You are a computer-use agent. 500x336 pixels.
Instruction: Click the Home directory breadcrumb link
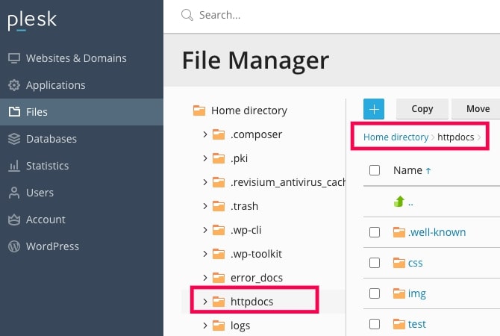click(396, 137)
